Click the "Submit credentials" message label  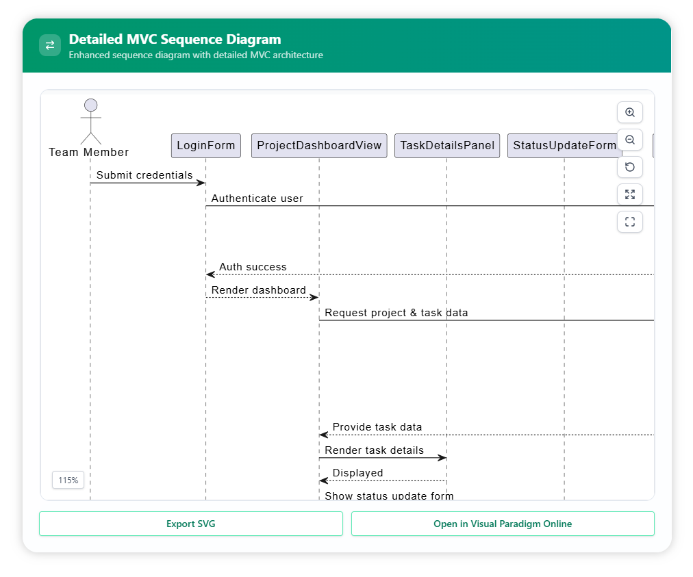click(x=144, y=175)
